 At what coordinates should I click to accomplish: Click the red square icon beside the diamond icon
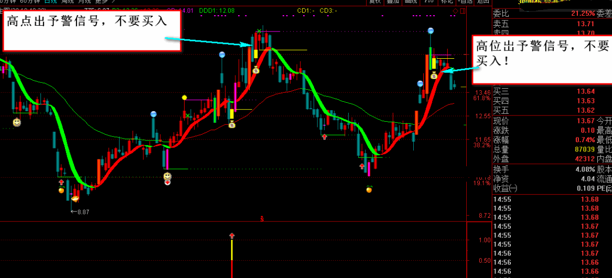(461, 10)
